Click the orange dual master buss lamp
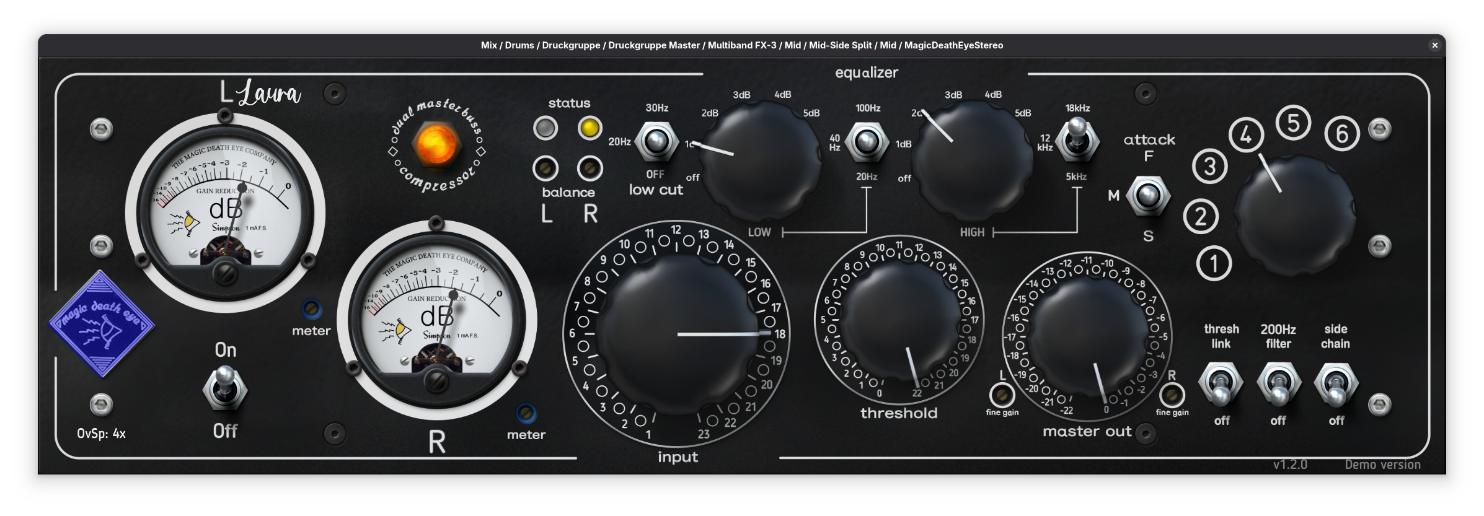This screenshot has width=1484, height=516. click(436, 142)
